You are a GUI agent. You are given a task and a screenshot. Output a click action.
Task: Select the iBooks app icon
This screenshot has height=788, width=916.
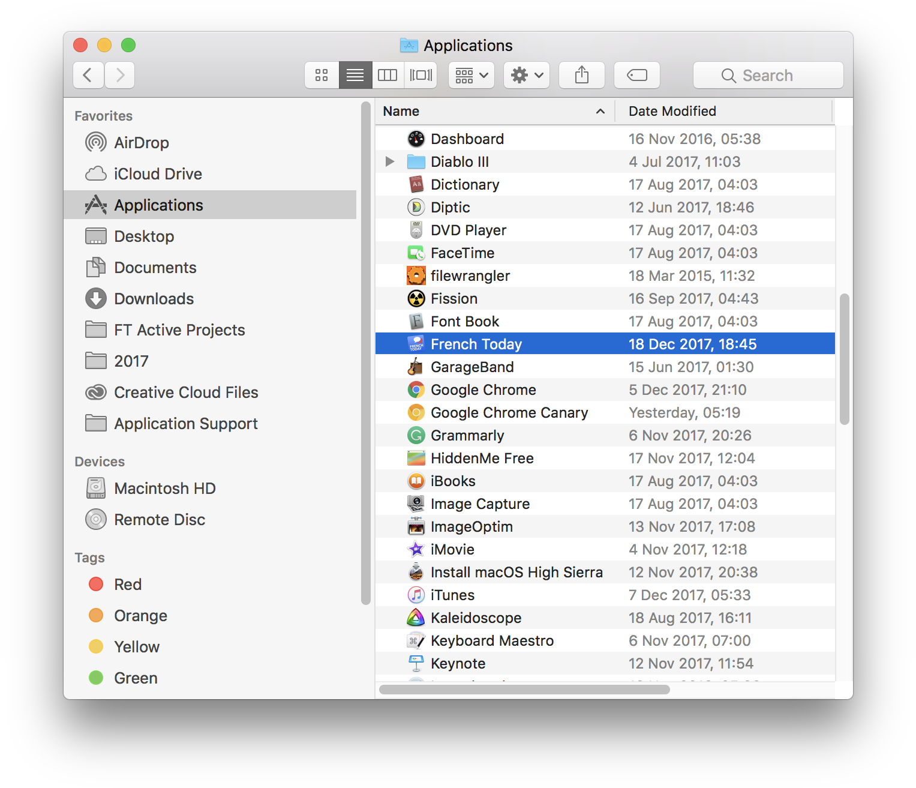pos(416,481)
